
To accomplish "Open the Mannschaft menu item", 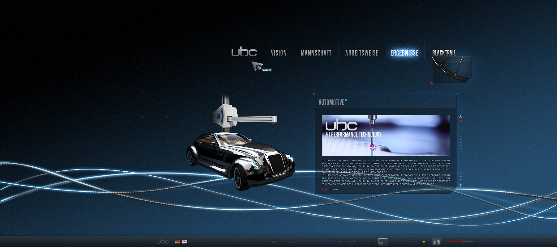I will 316,53.
